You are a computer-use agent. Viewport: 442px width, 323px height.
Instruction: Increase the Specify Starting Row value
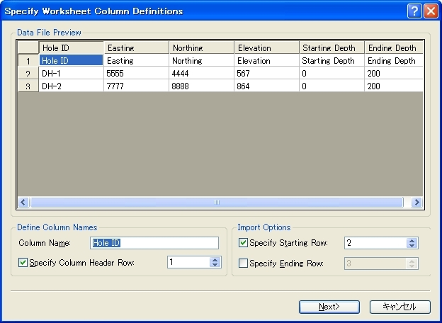tap(412, 240)
